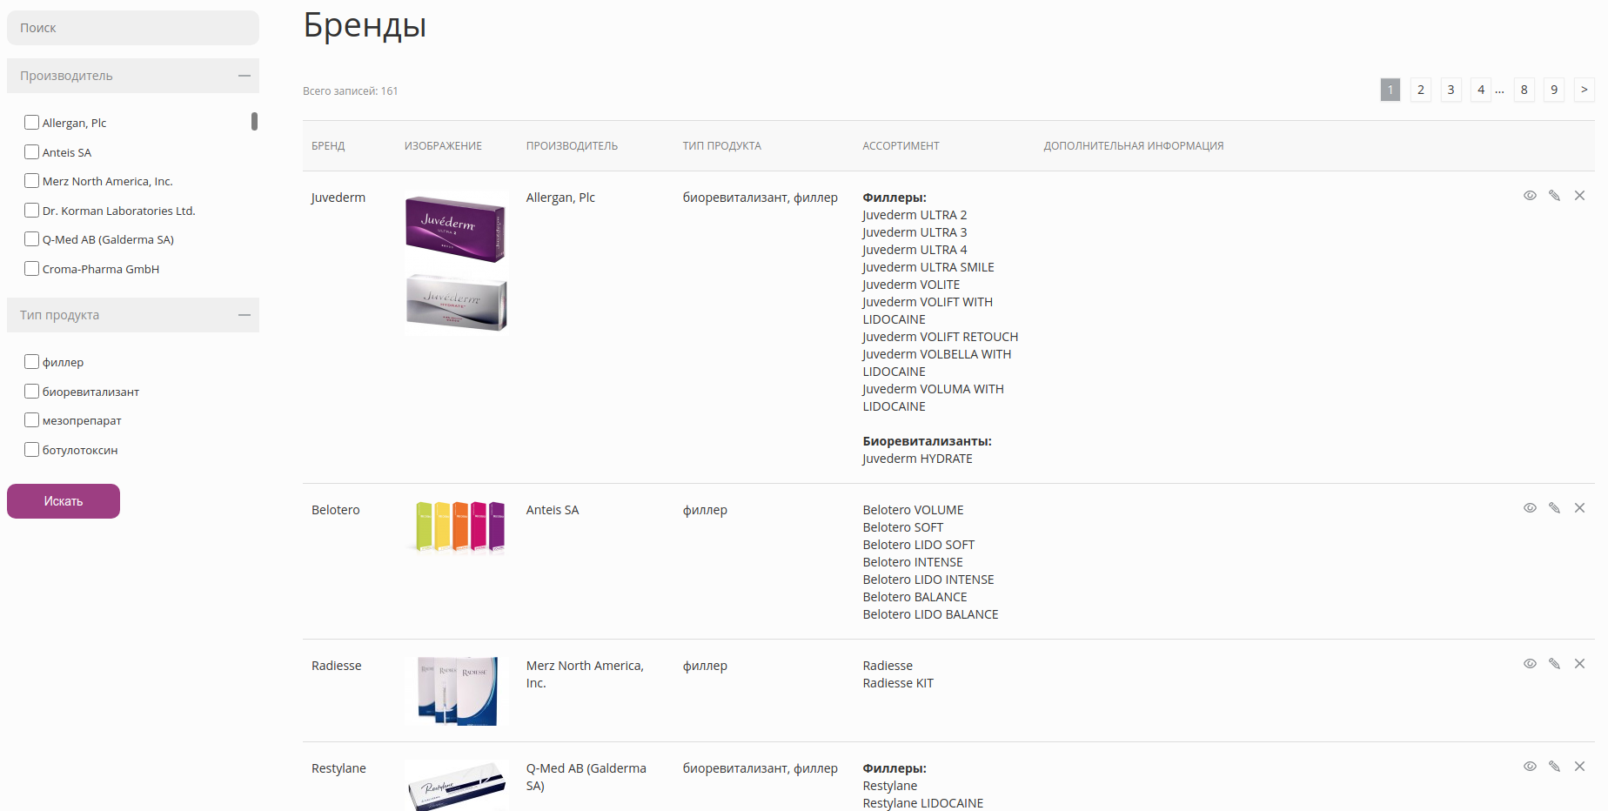Toggle Merz North America, Inc. checkbox
The height and width of the screenshot is (811, 1608).
pos(32,181)
